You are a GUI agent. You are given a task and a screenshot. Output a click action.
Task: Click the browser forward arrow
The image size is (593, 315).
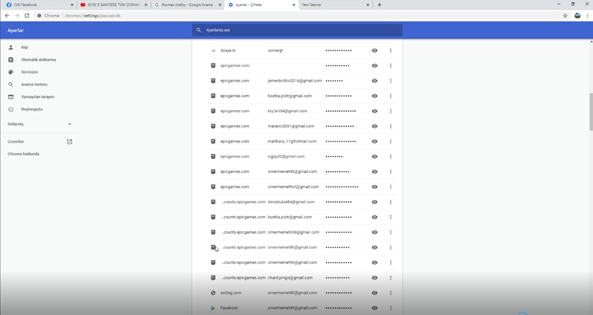pos(17,15)
